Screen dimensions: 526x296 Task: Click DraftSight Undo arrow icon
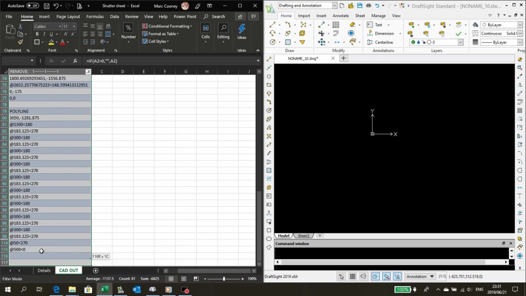click(378, 5)
